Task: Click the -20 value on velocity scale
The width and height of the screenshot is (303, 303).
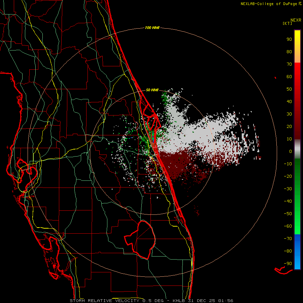Action: tap(288, 176)
